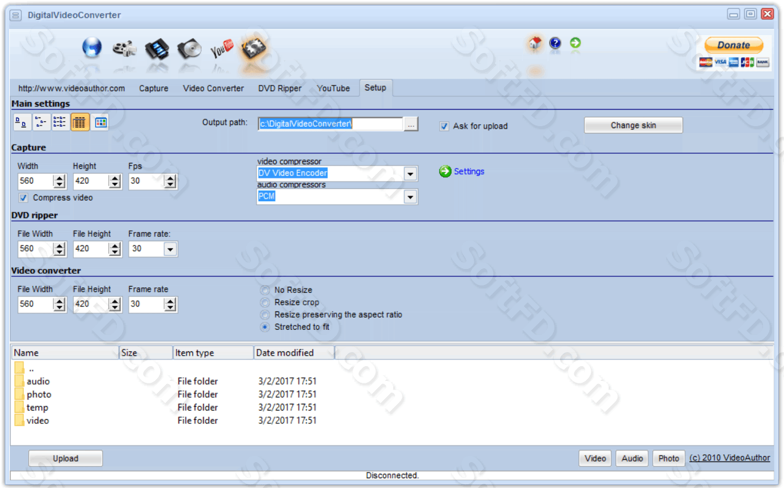Switch to the Video Converter tab
The width and height of the screenshot is (784, 488).
click(214, 89)
